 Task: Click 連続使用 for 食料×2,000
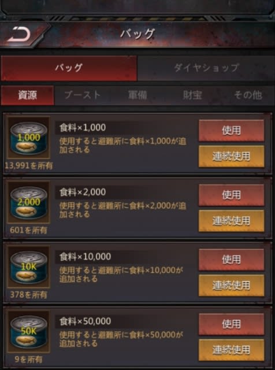(x=231, y=221)
